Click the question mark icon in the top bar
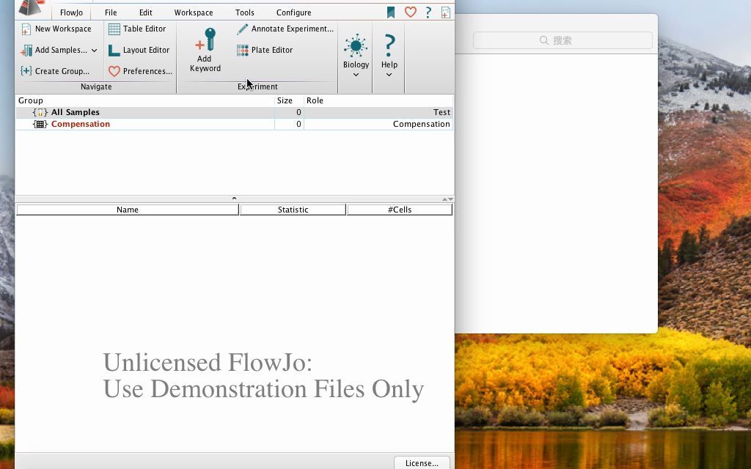The width and height of the screenshot is (751, 469). point(428,12)
